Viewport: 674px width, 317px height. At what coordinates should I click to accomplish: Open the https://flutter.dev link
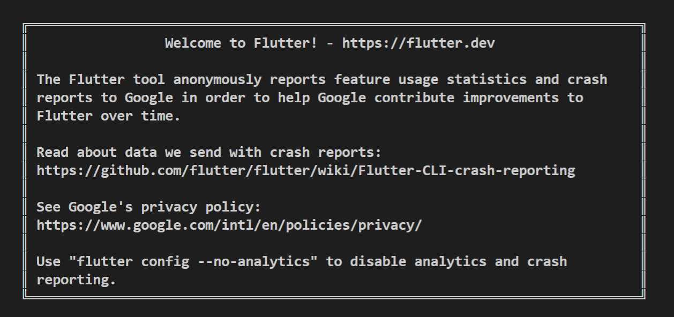click(418, 43)
